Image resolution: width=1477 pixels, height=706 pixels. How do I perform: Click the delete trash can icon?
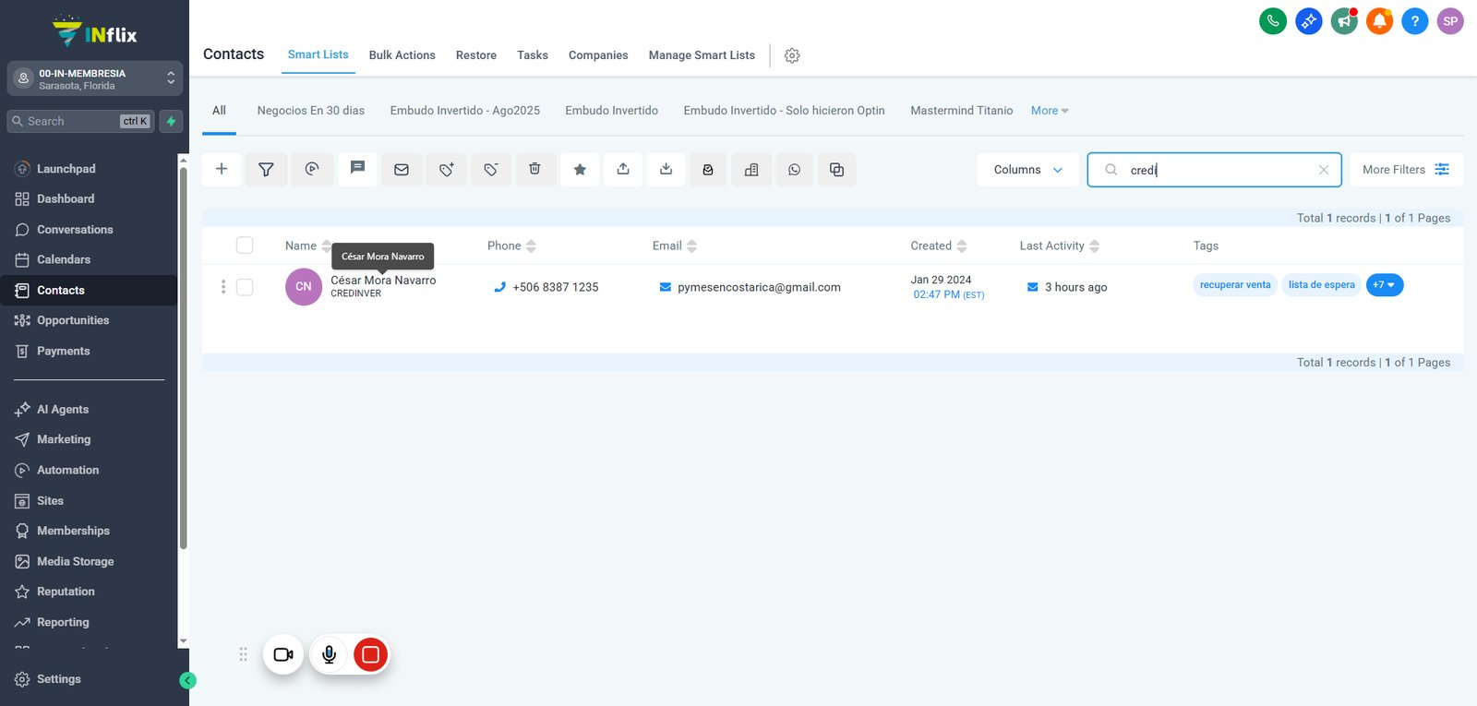point(535,170)
